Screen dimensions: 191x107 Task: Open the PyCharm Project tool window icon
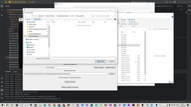[2, 6]
